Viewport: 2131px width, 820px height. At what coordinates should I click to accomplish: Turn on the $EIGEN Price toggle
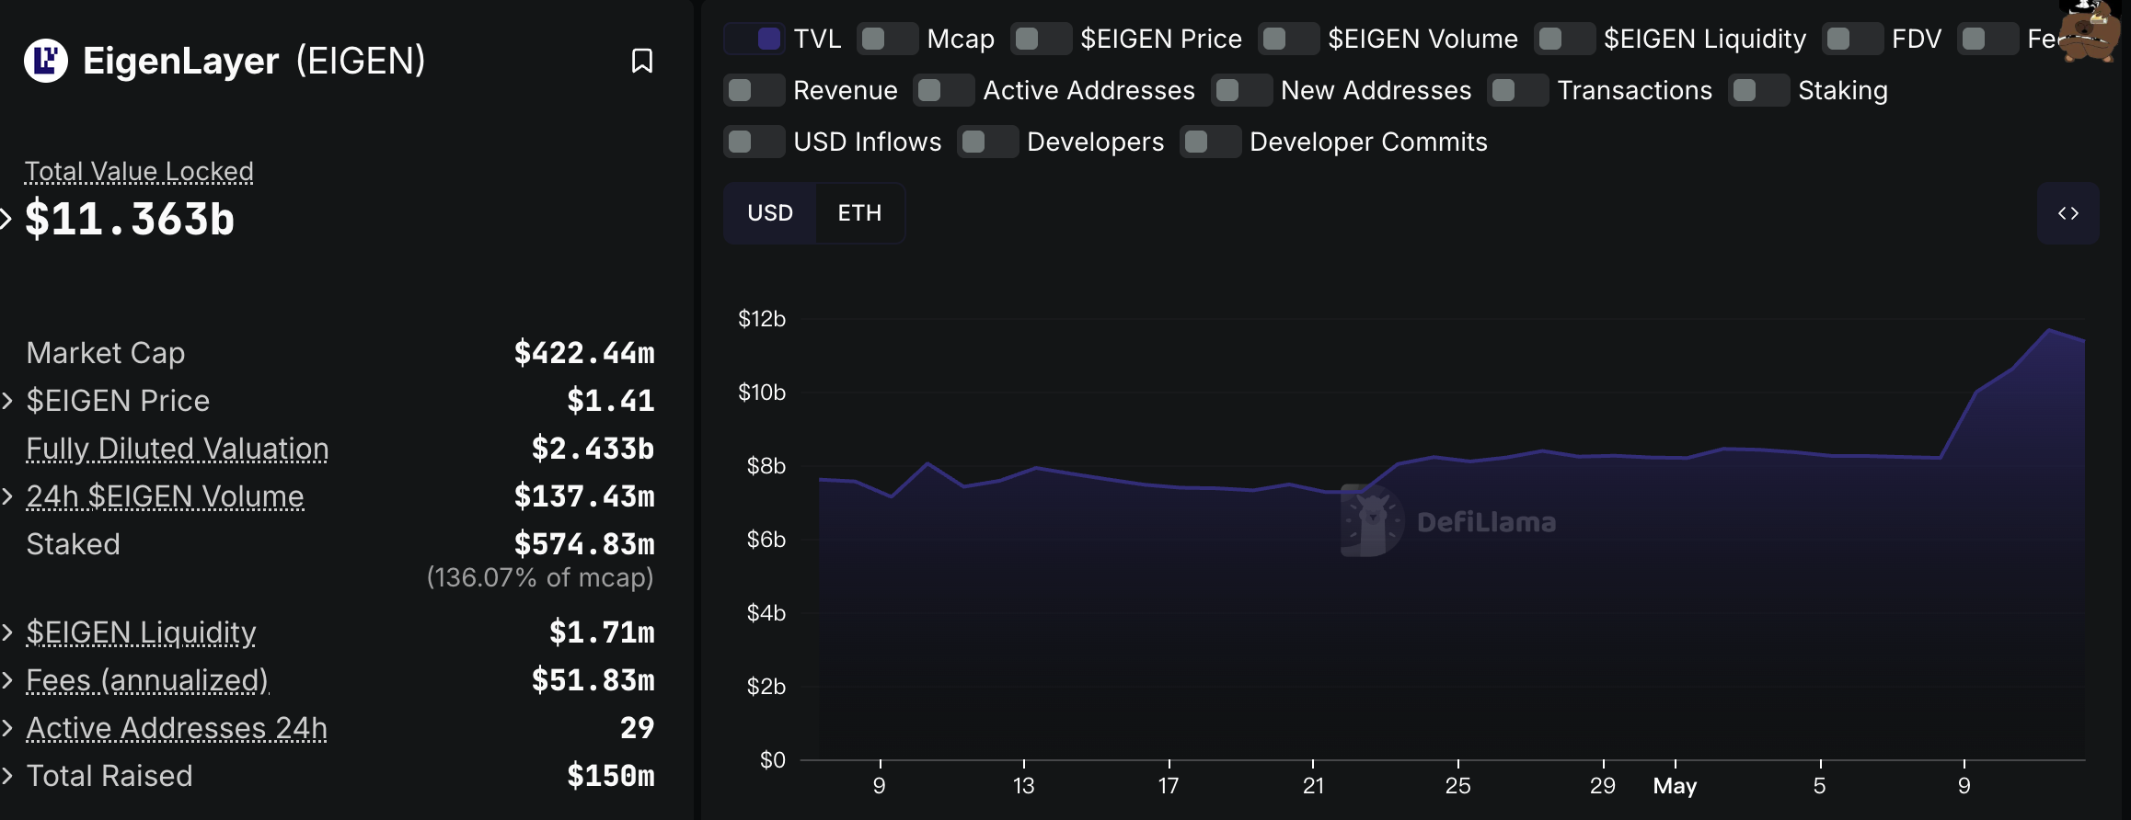click(x=1041, y=39)
